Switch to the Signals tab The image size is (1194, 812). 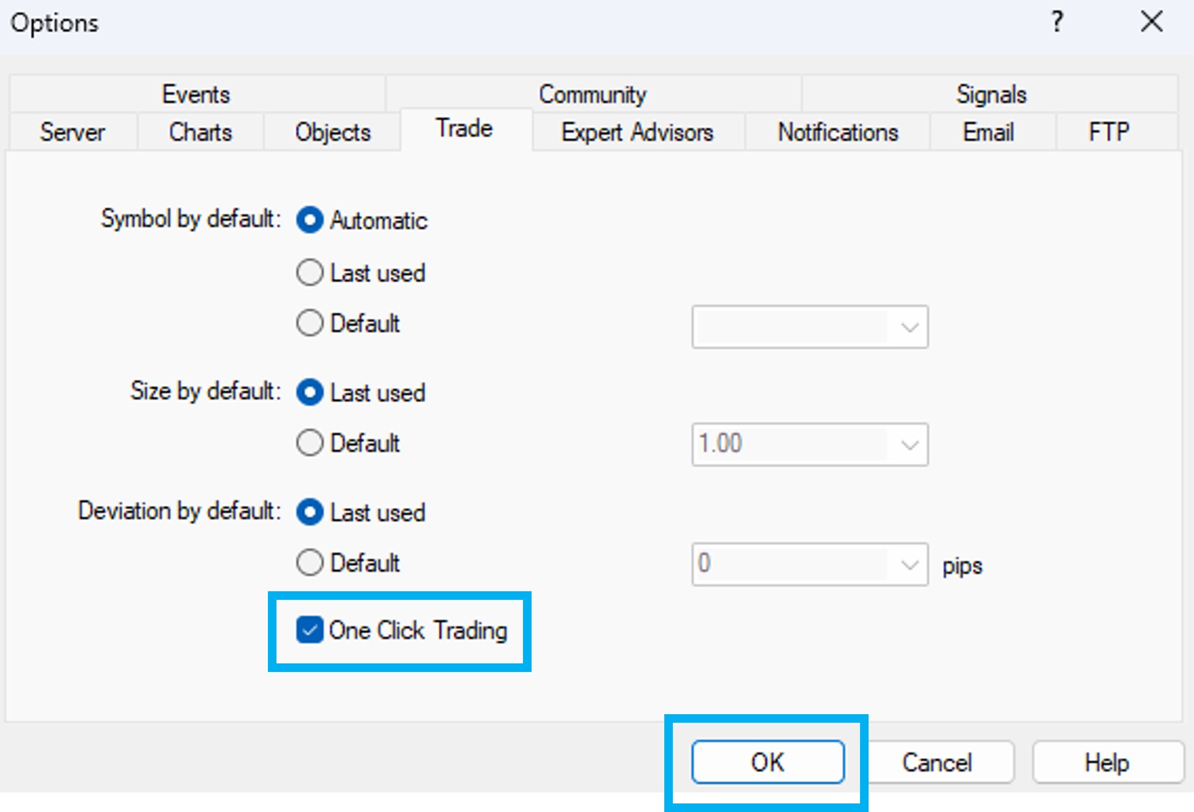point(991,94)
